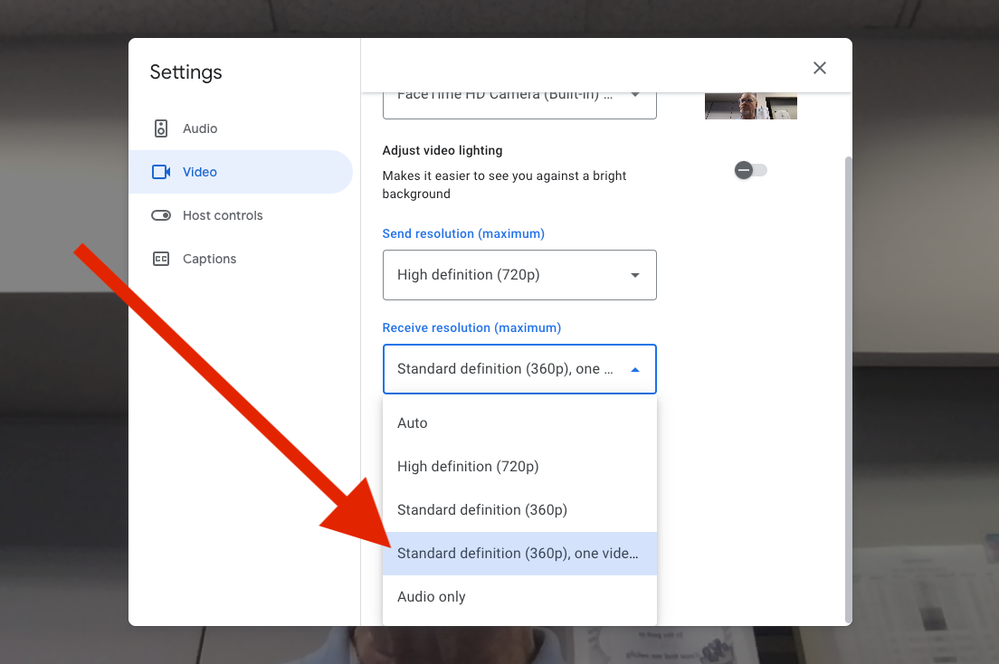This screenshot has width=999, height=664.
Task: Switch to the Host controls tab
Action: tap(223, 215)
